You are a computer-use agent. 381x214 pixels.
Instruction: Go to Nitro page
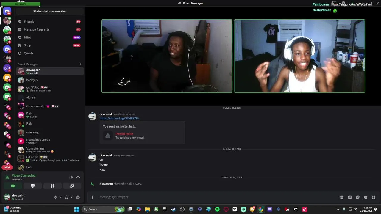point(50,37)
